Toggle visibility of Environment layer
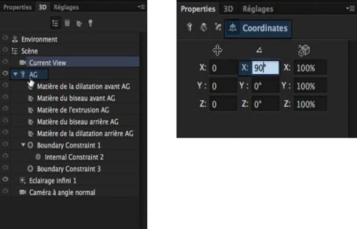 click(x=6, y=39)
